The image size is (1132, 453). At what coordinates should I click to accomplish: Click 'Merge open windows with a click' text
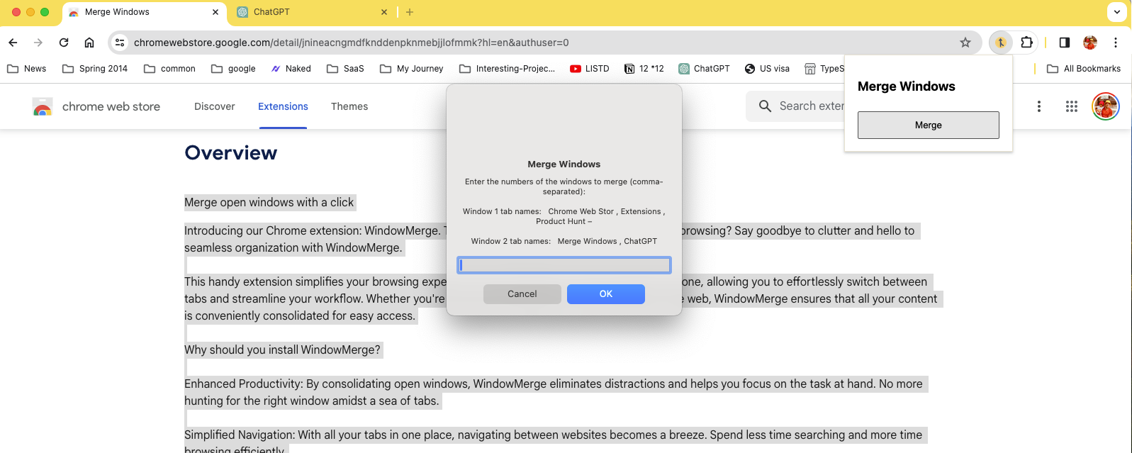[x=269, y=203]
